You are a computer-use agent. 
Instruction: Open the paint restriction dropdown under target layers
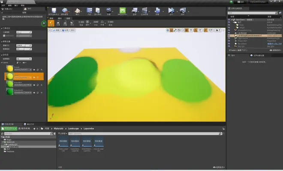coord(24,59)
